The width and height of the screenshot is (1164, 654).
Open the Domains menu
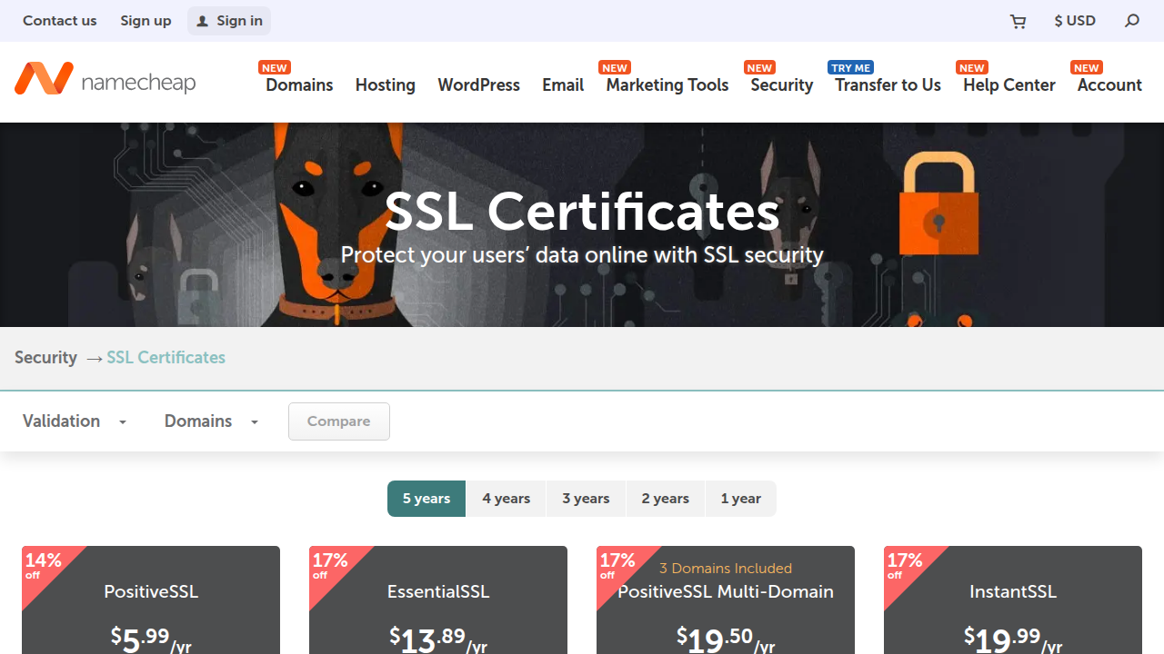(299, 84)
